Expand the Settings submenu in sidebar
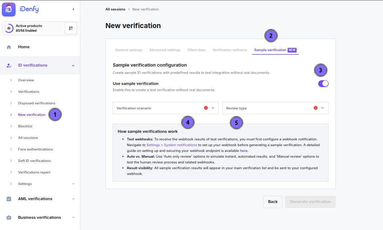Viewport: 383px width, 230px height. point(73,184)
